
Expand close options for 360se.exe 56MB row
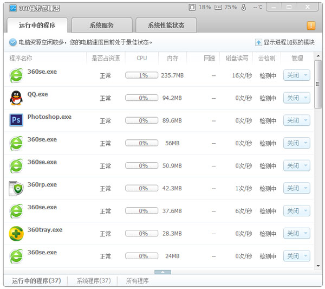click(x=306, y=143)
